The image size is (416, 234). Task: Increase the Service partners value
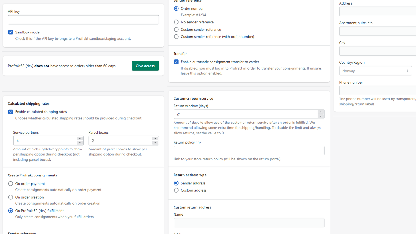(x=80, y=139)
